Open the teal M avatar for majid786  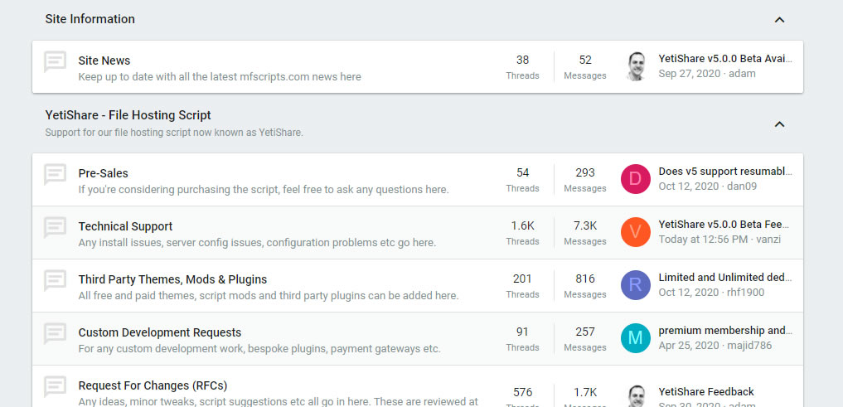636,337
